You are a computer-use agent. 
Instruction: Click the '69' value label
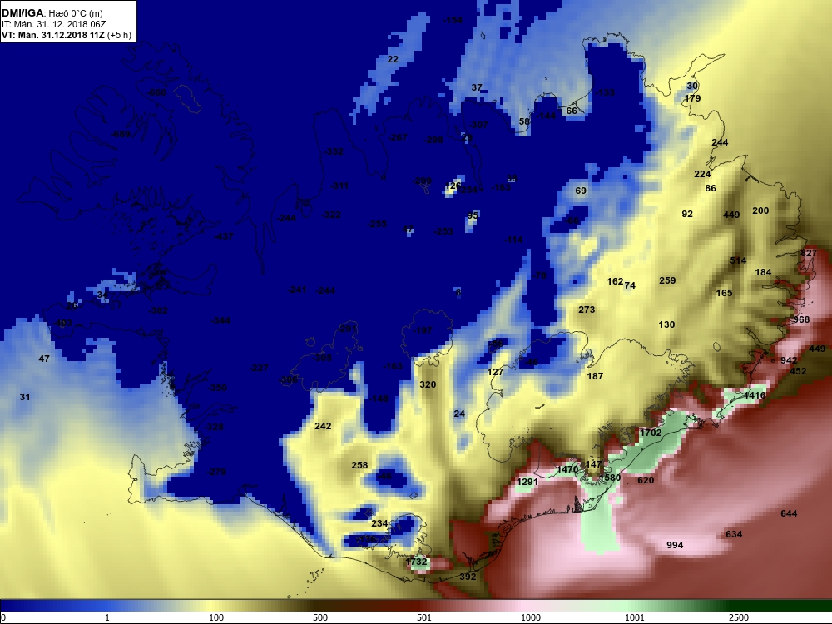(x=581, y=191)
